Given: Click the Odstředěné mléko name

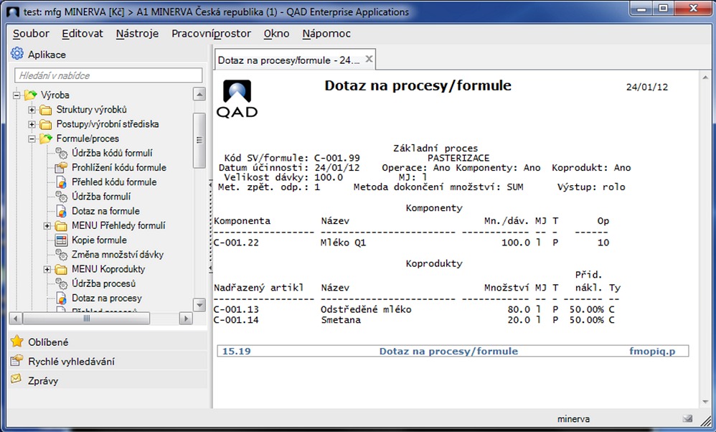Looking at the screenshot, I should tap(366, 309).
